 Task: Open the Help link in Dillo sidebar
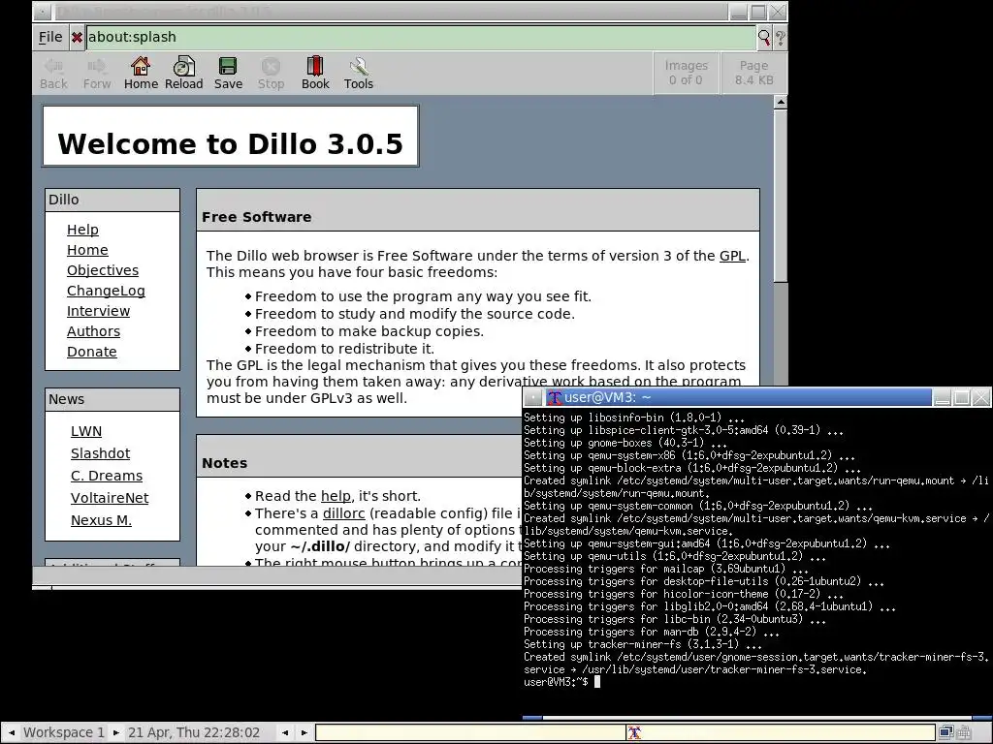click(x=83, y=230)
